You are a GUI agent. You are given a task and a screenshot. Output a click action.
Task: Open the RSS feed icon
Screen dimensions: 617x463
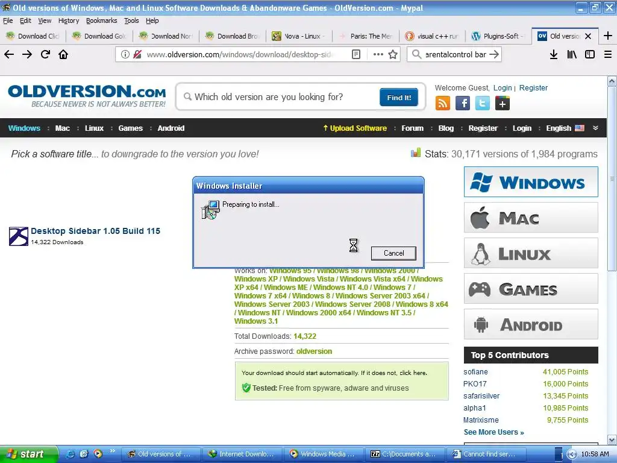coord(443,104)
